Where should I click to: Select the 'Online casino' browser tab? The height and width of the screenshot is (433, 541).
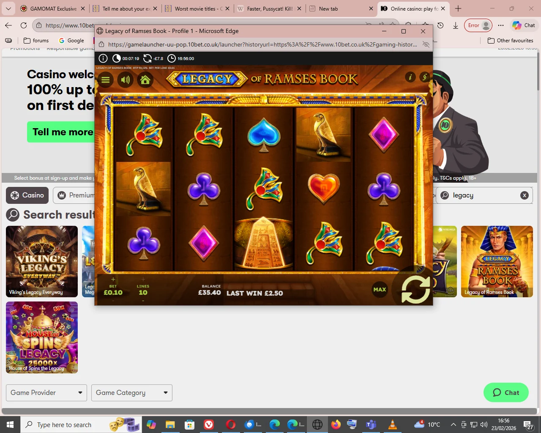point(414,8)
